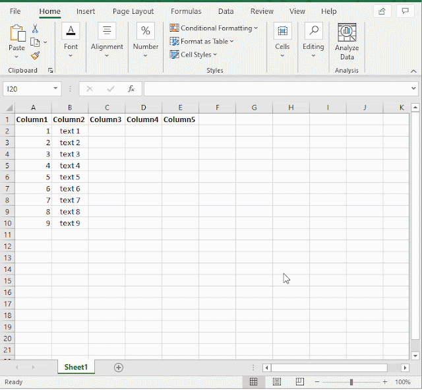Click inside the formula bar input
422x390 pixels.
276,88
